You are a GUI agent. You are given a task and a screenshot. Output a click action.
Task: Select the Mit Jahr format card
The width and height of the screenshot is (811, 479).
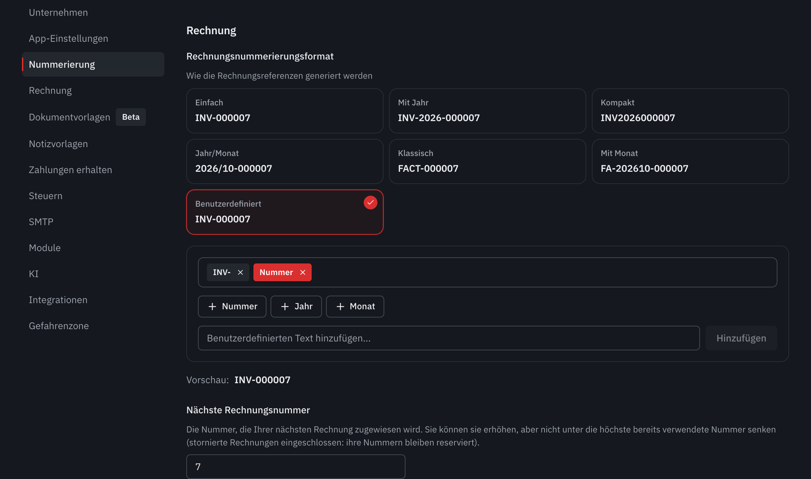[x=488, y=111]
